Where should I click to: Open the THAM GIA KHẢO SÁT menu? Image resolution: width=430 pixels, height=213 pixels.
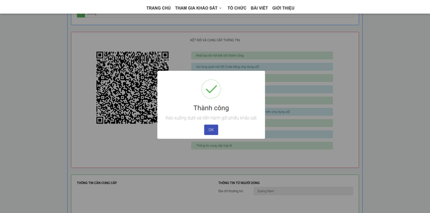(x=196, y=8)
